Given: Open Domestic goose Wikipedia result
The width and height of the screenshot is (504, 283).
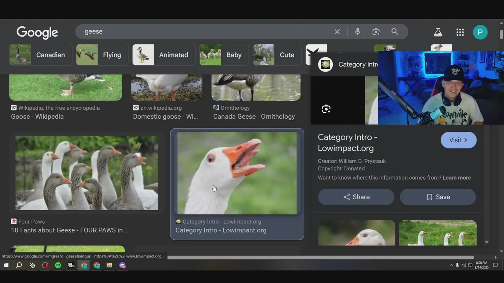Looking at the screenshot, I should [x=165, y=116].
